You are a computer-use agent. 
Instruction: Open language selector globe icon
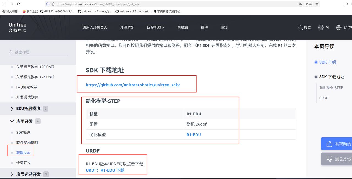339,27
